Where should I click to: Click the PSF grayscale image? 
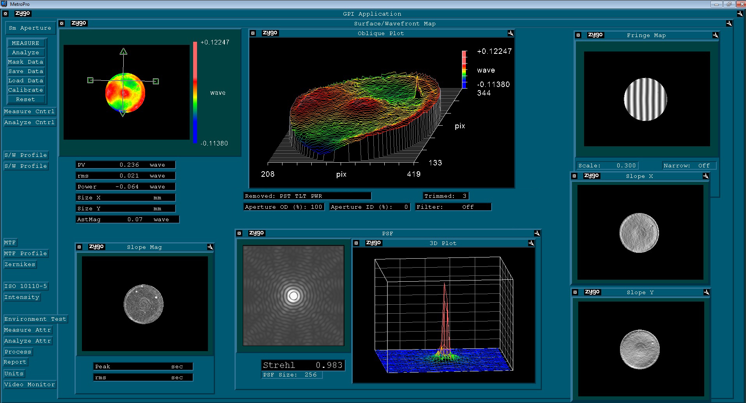tap(293, 295)
